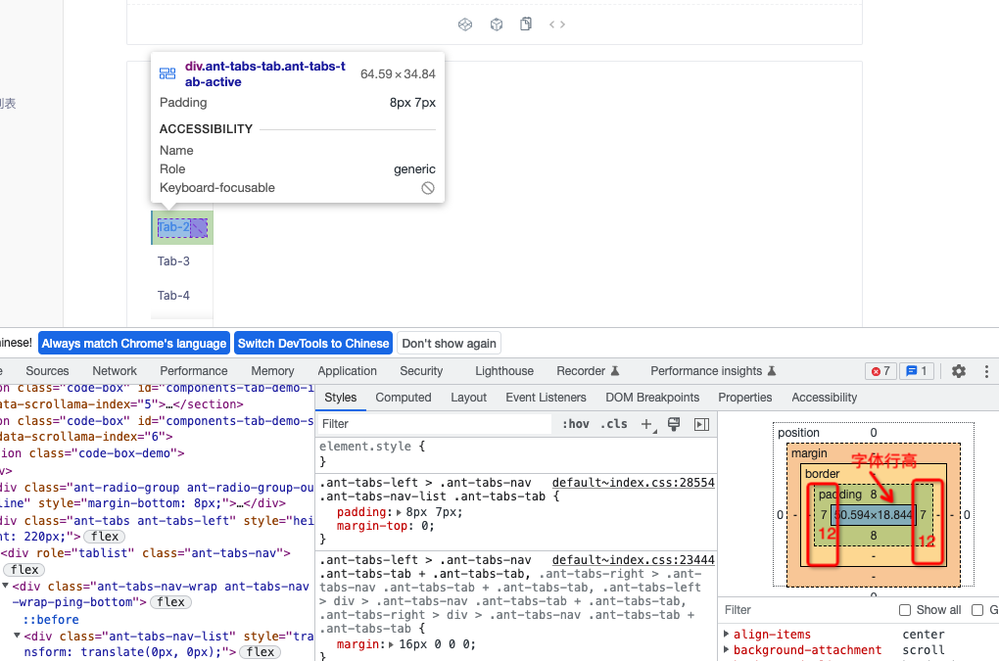Open DevTools three-dot menu
The width and height of the screenshot is (999, 661).
(986, 370)
